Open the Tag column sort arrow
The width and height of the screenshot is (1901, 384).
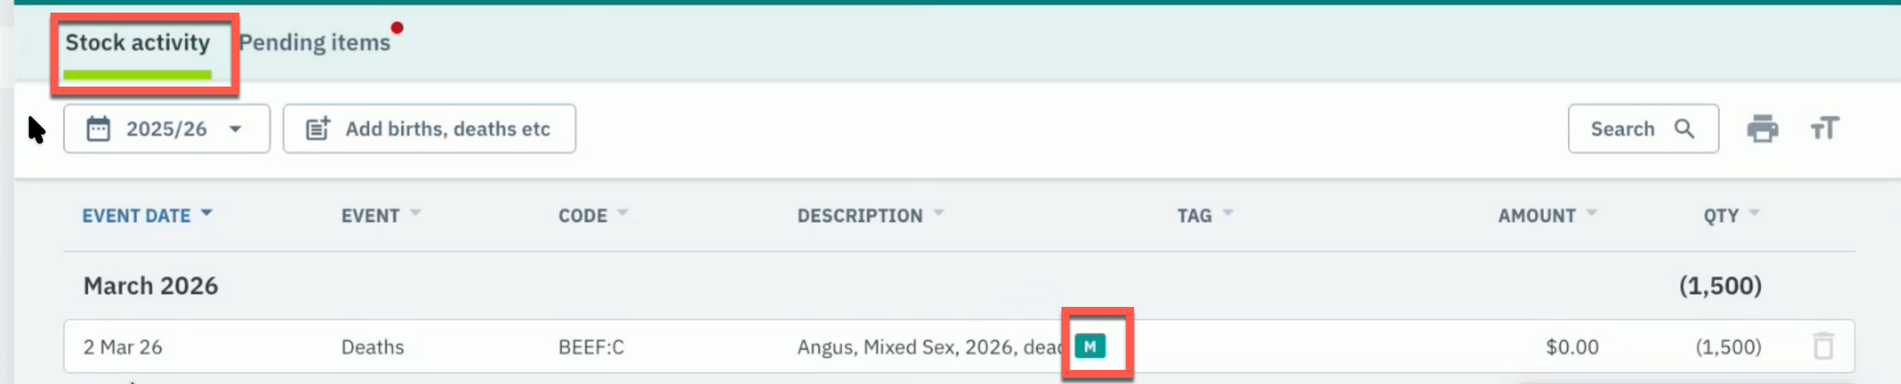point(1228,213)
